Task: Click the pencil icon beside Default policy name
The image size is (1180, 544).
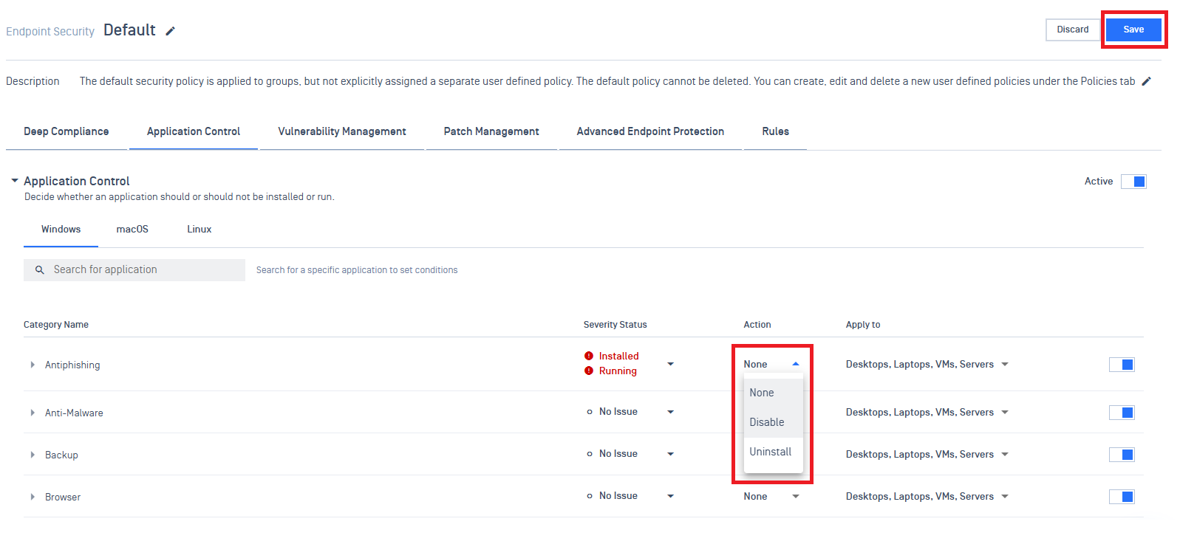Action: (170, 31)
